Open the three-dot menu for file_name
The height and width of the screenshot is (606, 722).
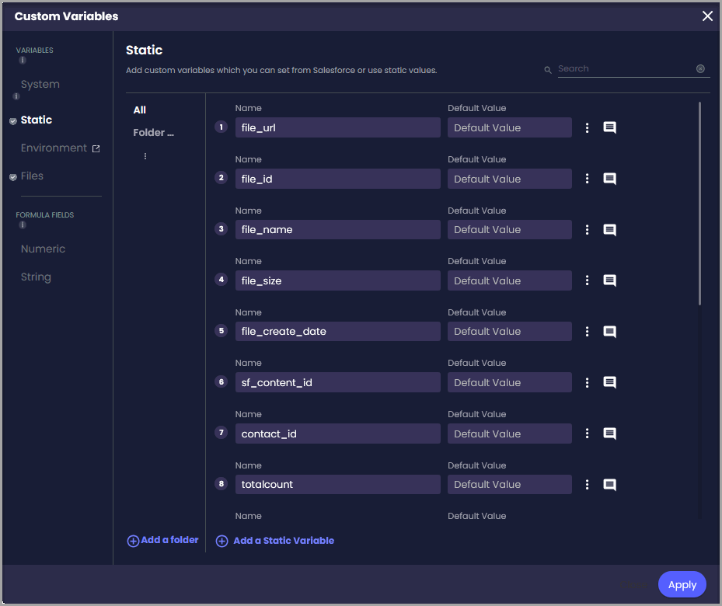(587, 230)
